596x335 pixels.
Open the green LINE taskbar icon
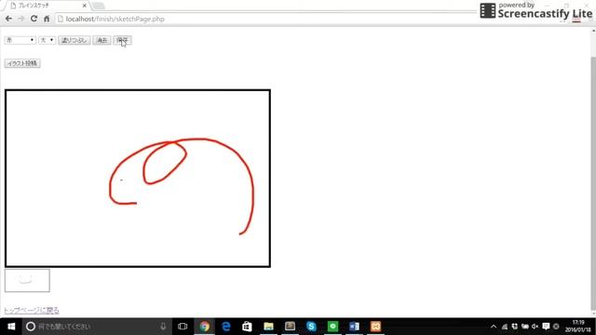pos(332,327)
